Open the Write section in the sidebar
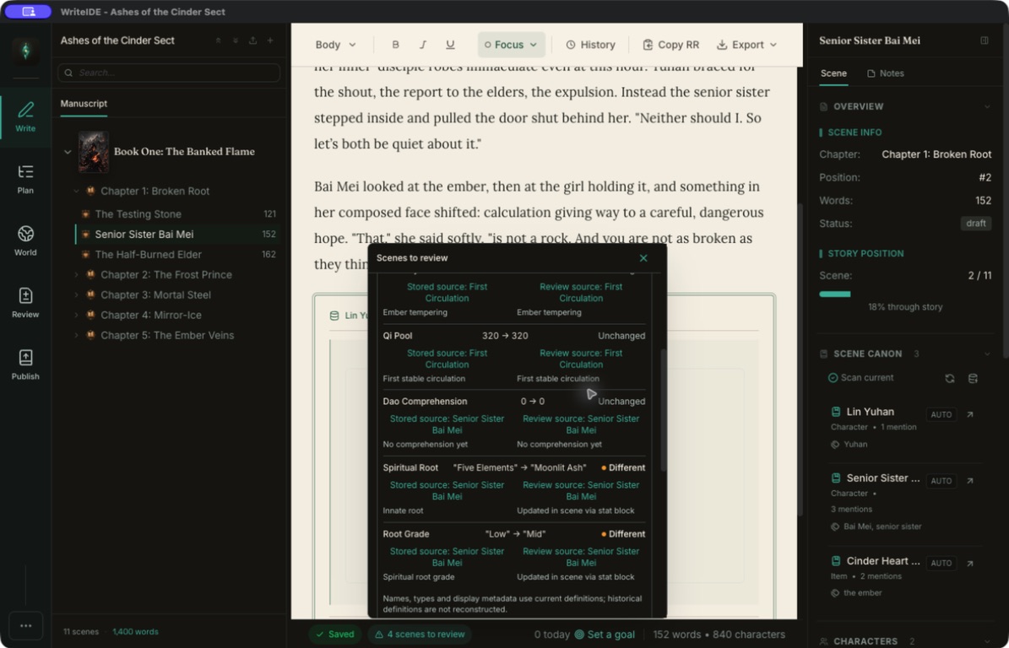The image size is (1009, 648). pyautogui.click(x=25, y=117)
